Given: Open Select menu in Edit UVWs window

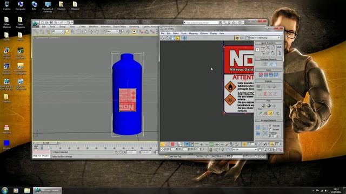Looking at the screenshot, I should (x=176, y=33).
